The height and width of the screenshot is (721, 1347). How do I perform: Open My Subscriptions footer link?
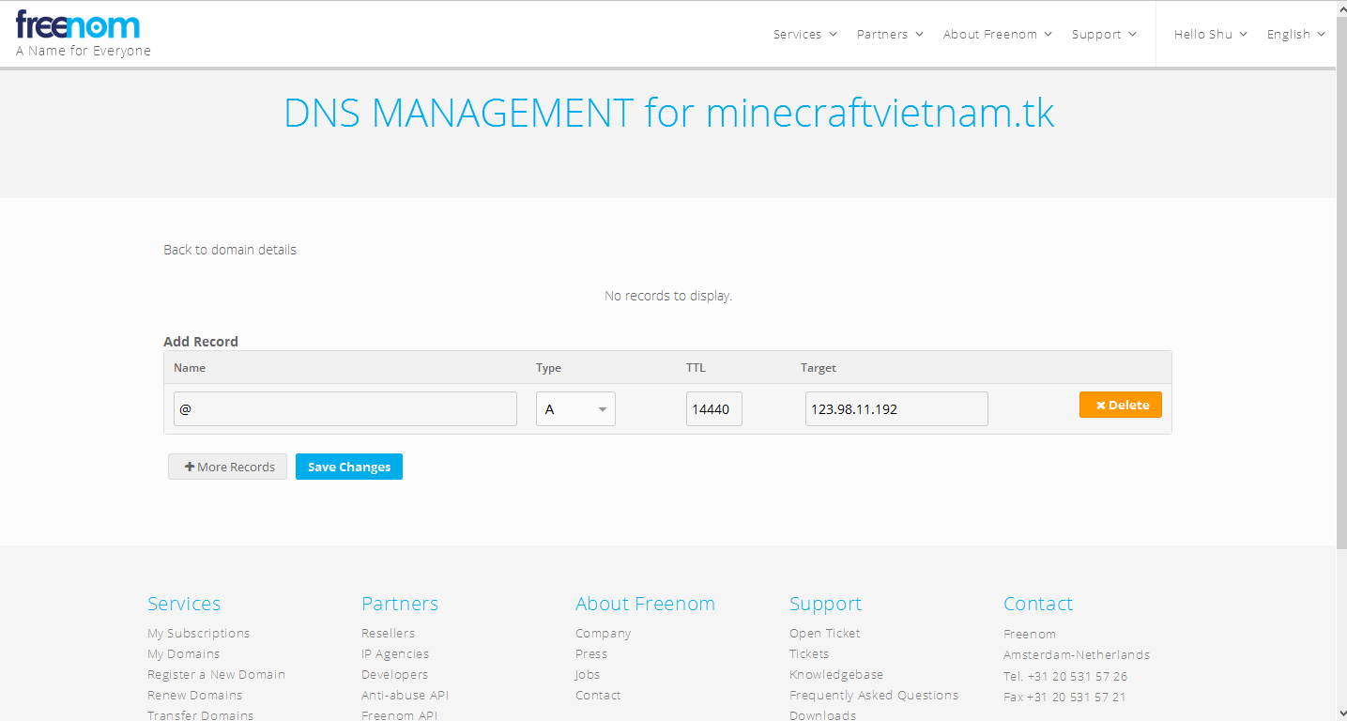[x=199, y=634]
